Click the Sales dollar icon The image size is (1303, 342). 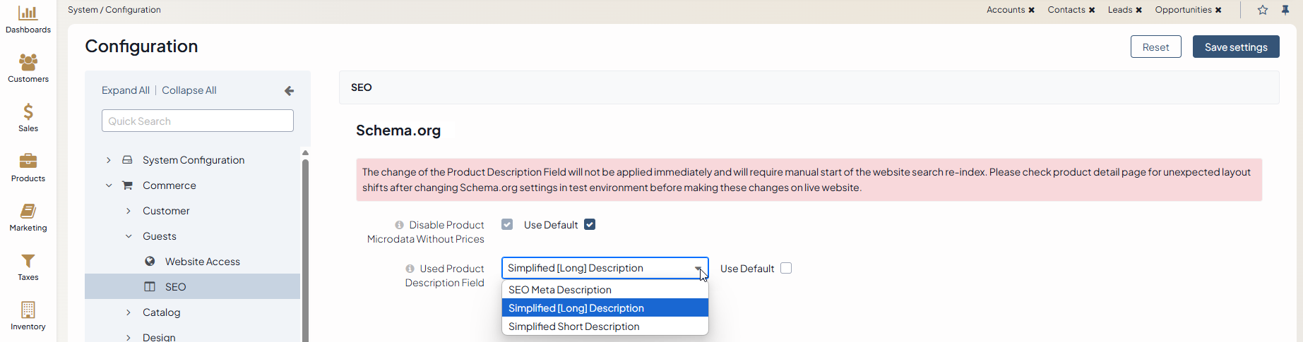click(x=28, y=112)
